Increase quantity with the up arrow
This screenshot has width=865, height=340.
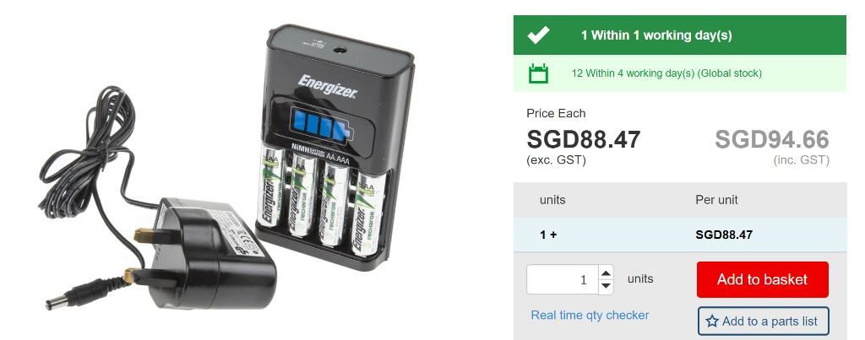pos(606,273)
